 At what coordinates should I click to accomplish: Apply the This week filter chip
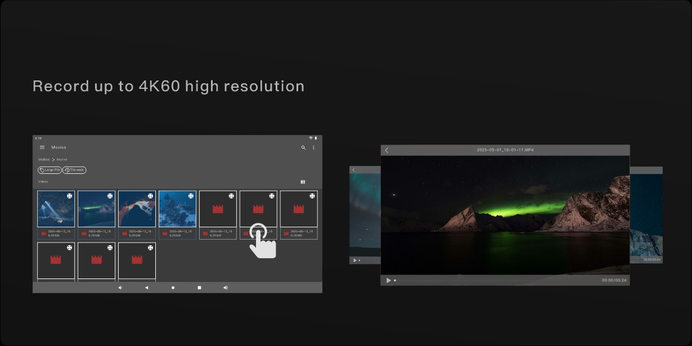click(x=74, y=170)
